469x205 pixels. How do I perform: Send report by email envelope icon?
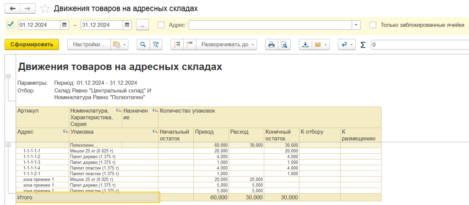[318, 44]
